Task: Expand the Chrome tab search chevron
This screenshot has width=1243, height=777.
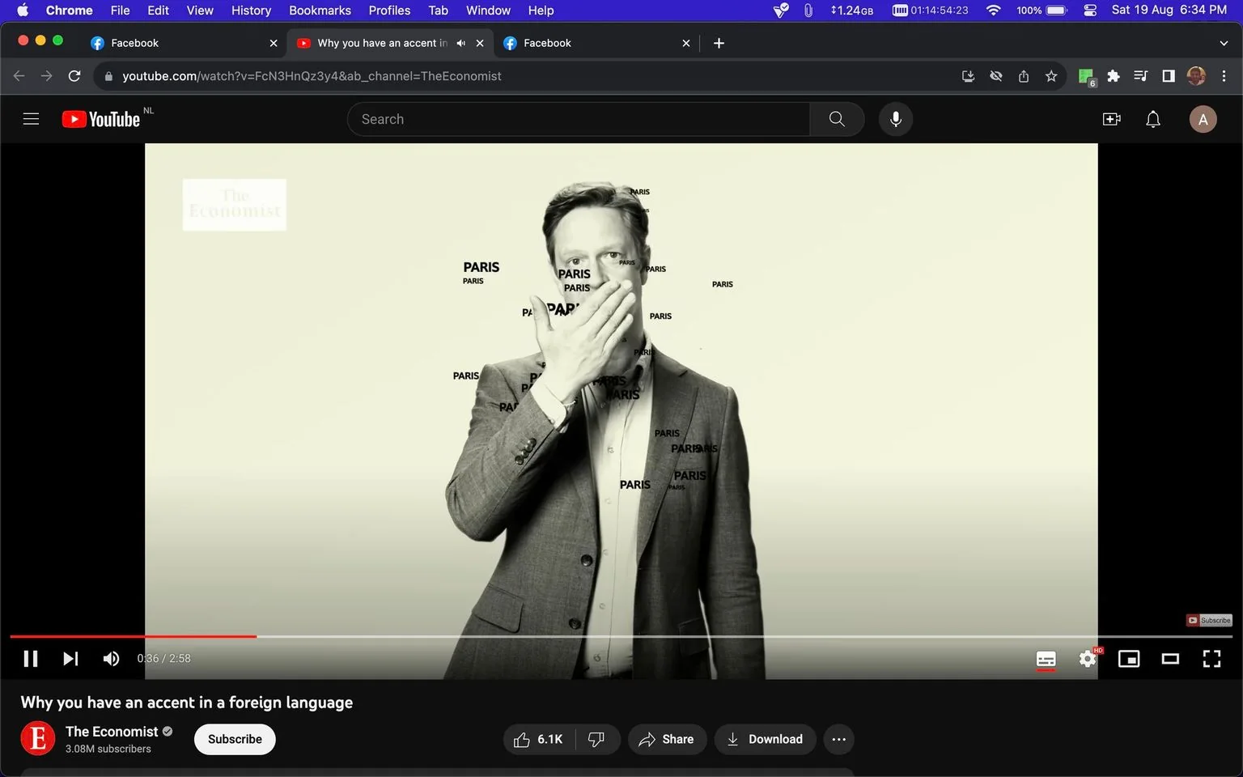Action: tap(1224, 43)
